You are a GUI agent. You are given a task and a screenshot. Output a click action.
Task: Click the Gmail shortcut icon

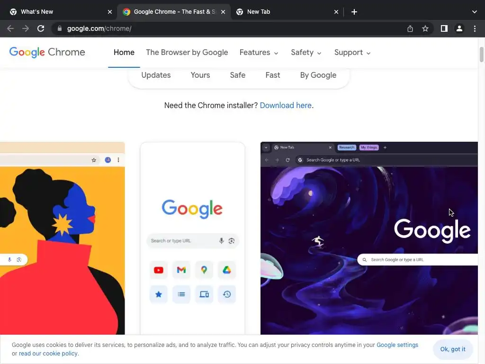tap(181, 270)
